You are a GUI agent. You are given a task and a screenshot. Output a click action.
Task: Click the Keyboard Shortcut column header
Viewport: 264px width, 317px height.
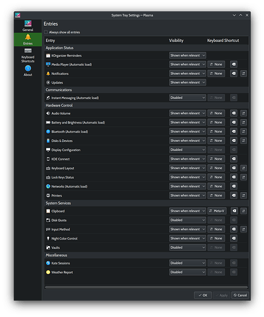coord(223,41)
